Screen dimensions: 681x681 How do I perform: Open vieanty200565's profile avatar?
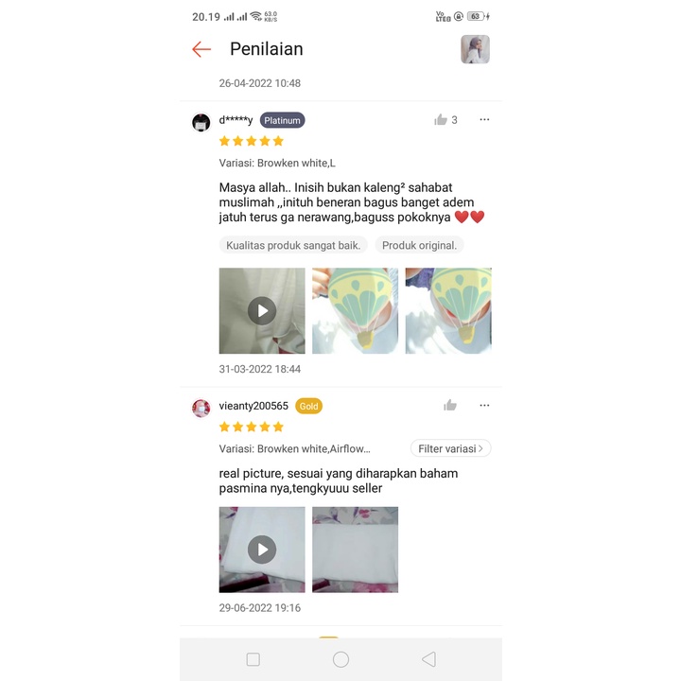201,409
